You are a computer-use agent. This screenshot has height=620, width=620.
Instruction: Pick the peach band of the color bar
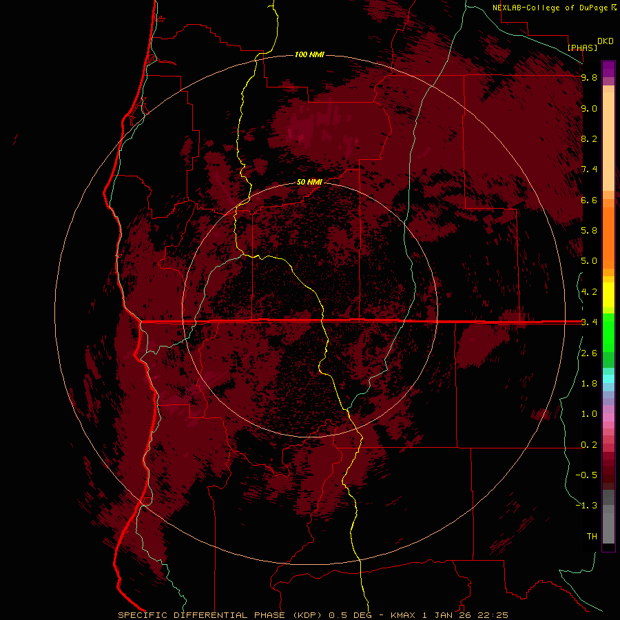(608, 141)
